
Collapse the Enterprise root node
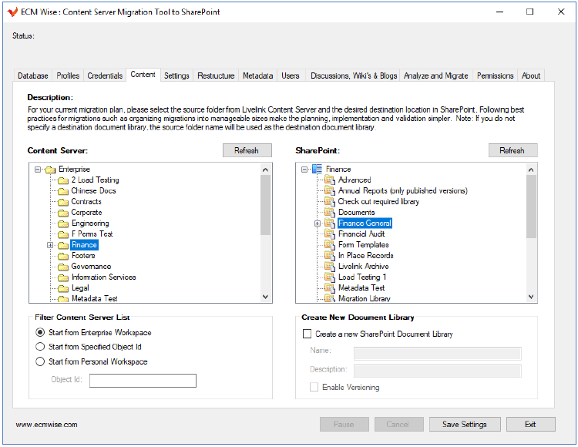(37, 170)
